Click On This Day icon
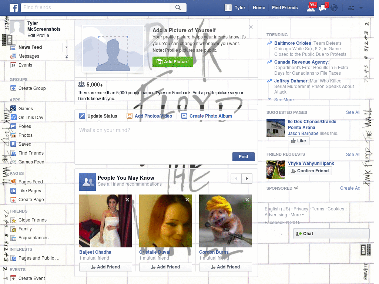The image size is (379, 284). tap(14, 118)
